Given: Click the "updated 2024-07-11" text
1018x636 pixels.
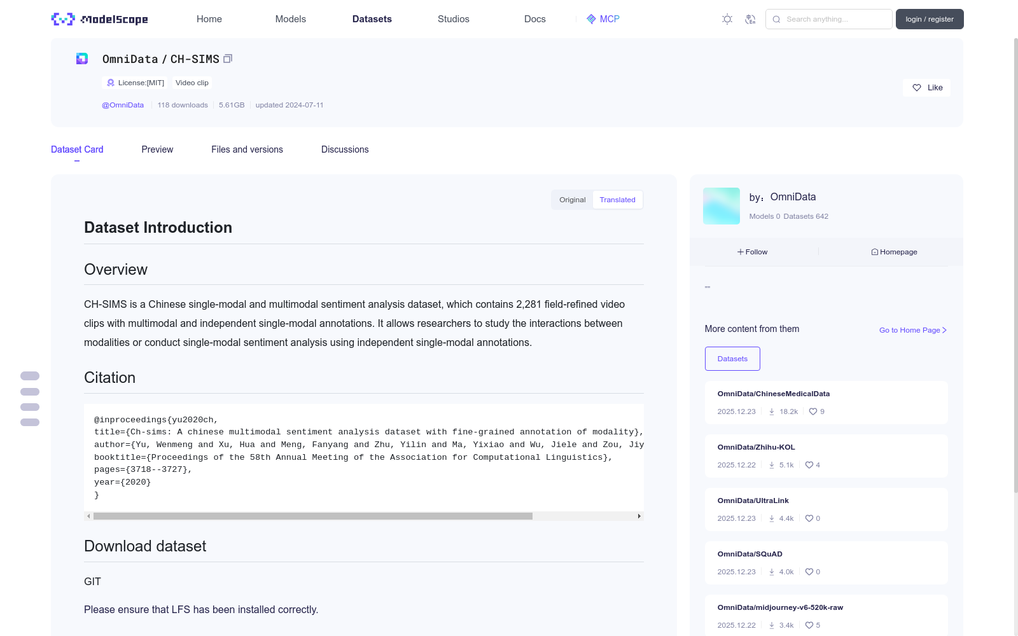Looking at the screenshot, I should [x=289, y=105].
